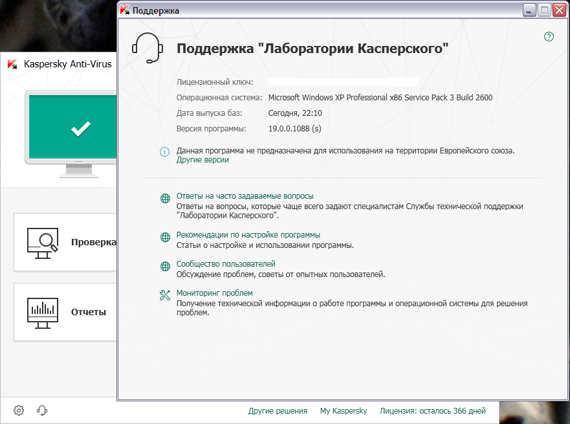Open 'Сообщество пользователей' link
The image size is (570, 424).
coord(226,264)
